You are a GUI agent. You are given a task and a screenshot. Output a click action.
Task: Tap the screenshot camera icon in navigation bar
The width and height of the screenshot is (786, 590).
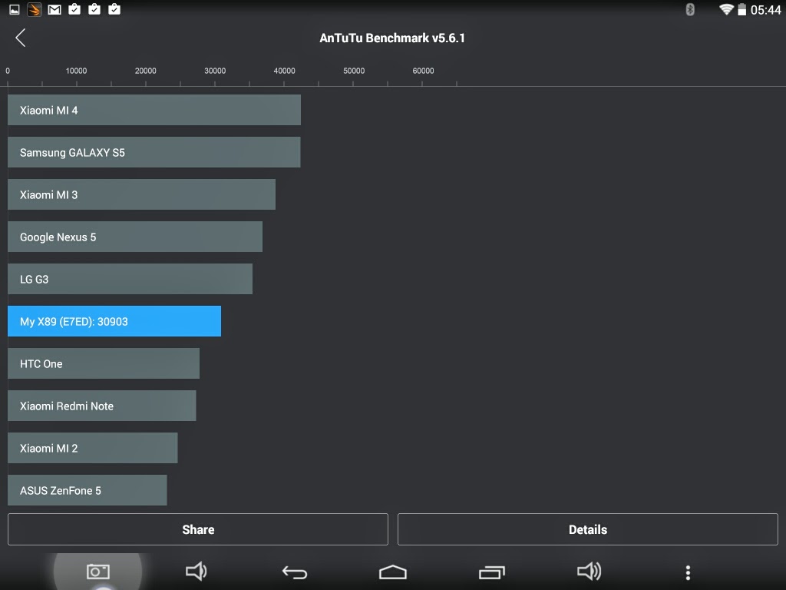pyautogui.click(x=97, y=572)
